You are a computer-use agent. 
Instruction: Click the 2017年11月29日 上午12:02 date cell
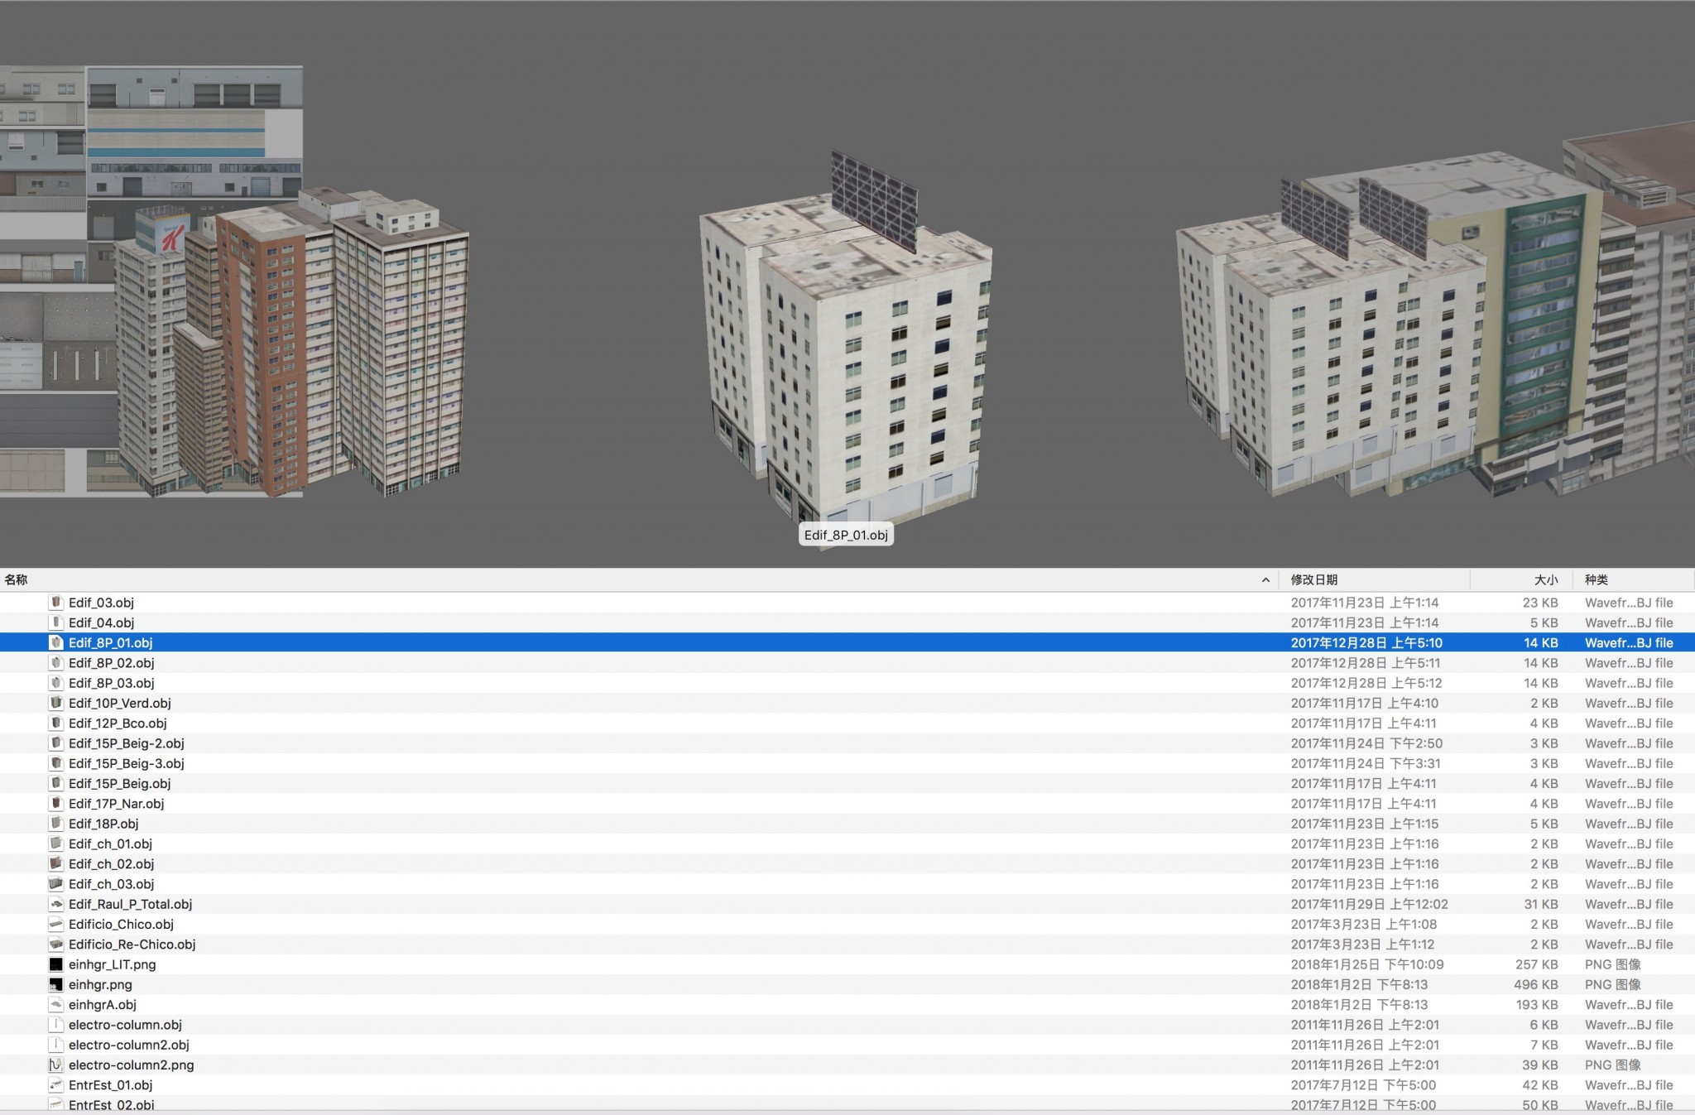[x=1370, y=904]
